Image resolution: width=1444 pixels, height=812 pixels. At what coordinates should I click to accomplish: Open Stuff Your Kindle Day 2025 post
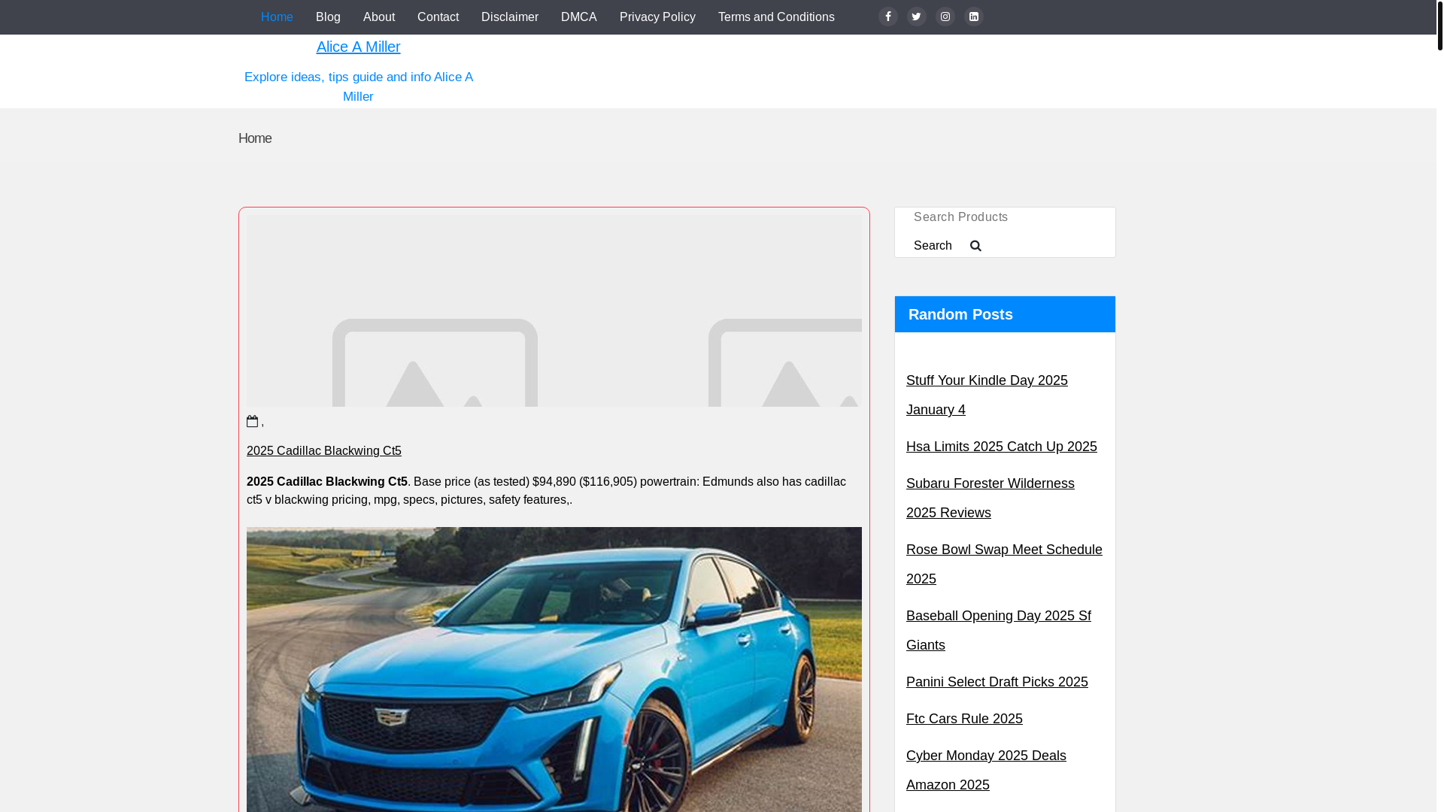click(987, 395)
